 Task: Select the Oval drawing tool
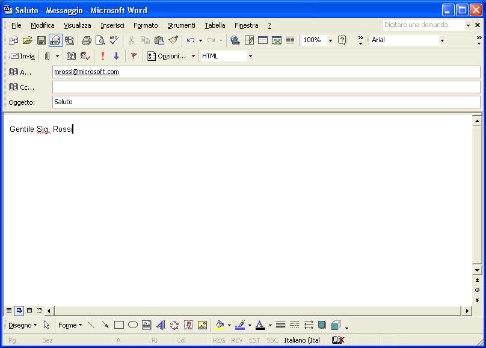[133, 325]
